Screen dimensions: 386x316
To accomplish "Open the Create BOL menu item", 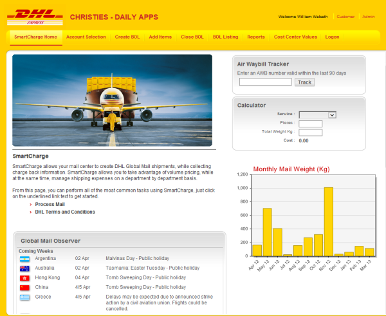I will 127,37.
